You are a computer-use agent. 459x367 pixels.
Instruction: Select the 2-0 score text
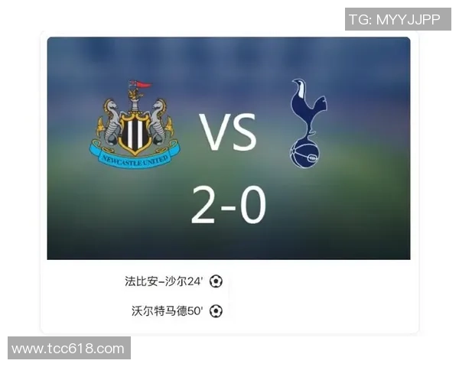(229, 205)
